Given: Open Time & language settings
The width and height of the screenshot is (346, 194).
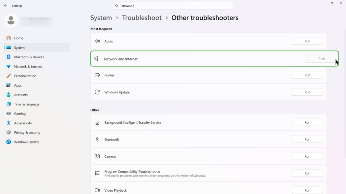Looking at the screenshot, I should click(36, 104).
